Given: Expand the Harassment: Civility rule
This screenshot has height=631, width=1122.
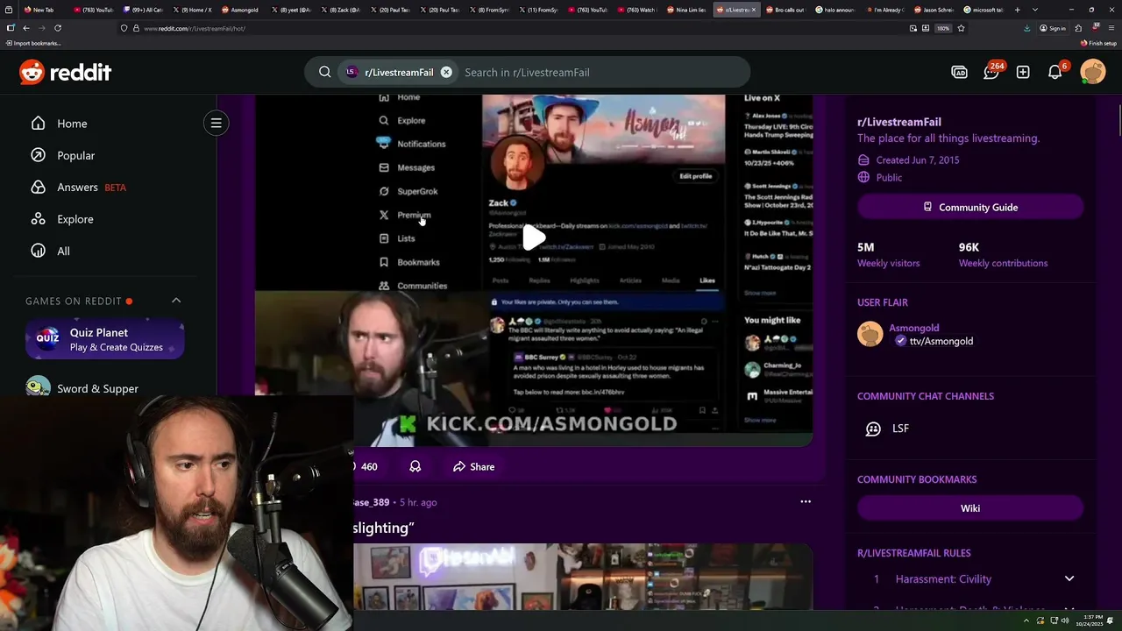Looking at the screenshot, I should (x=1069, y=578).
